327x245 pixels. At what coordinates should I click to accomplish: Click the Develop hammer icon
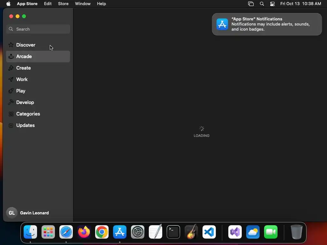[x=11, y=102]
